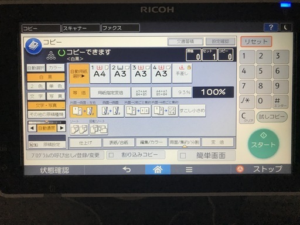Open the 両面/集約/分割 settings panel
300x225 pixels.
point(184,142)
